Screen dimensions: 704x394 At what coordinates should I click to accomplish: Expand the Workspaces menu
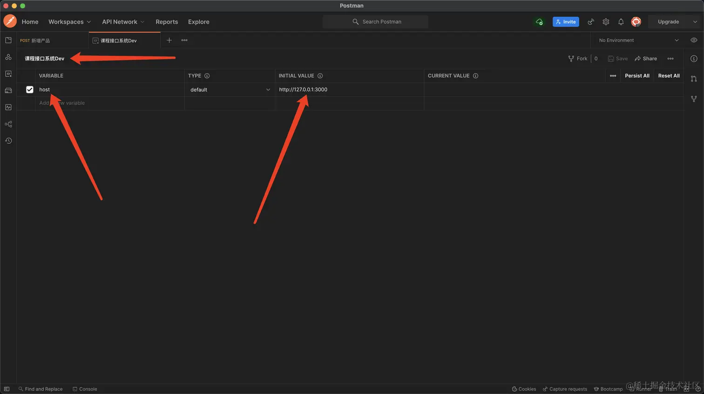(69, 22)
